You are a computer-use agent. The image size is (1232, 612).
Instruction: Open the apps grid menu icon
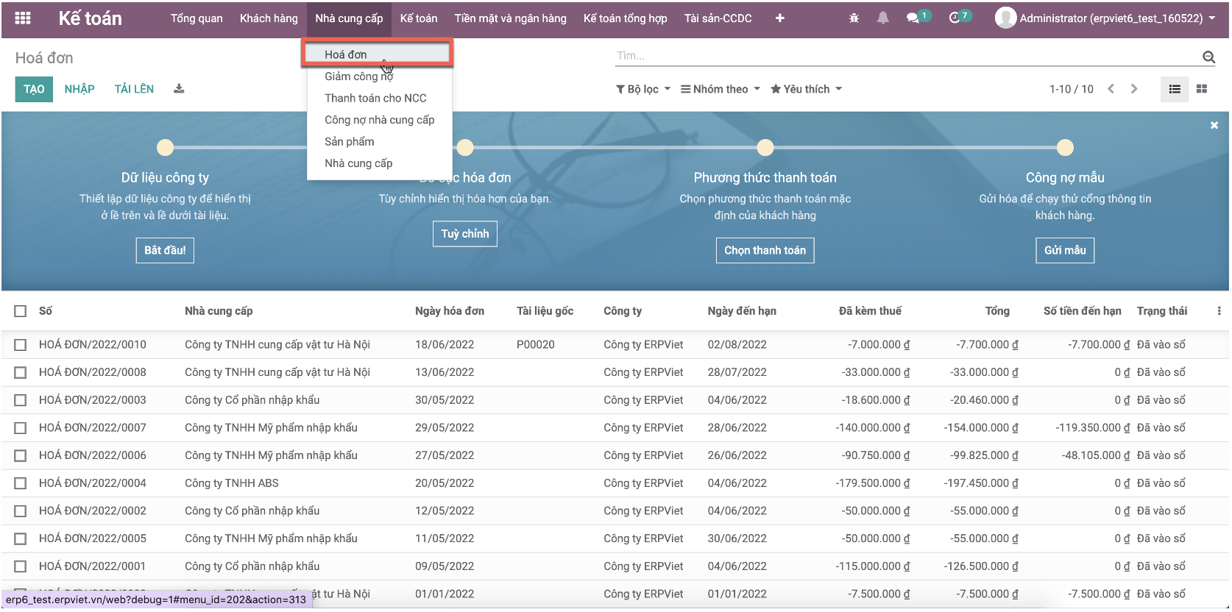point(23,18)
